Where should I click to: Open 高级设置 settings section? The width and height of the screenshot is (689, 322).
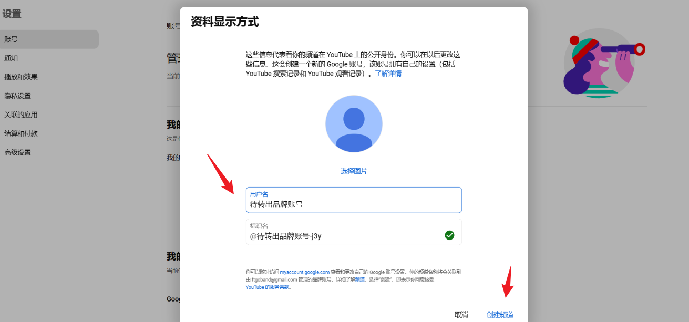coord(24,152)
